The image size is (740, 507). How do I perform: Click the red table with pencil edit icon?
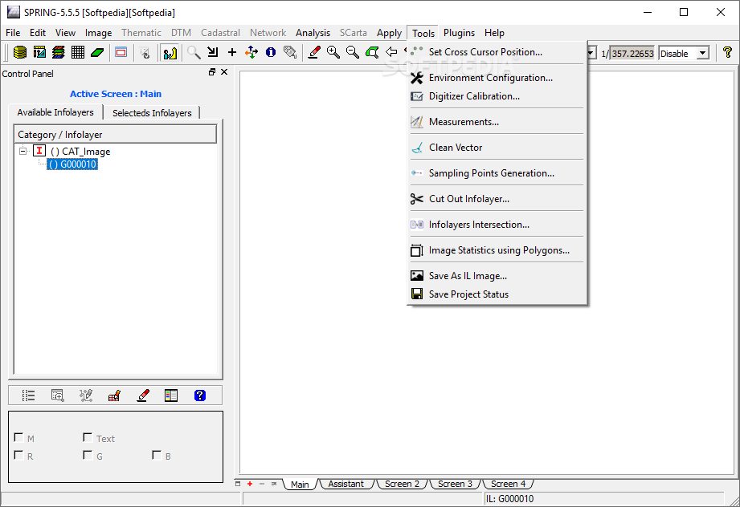tap(114, 395)
